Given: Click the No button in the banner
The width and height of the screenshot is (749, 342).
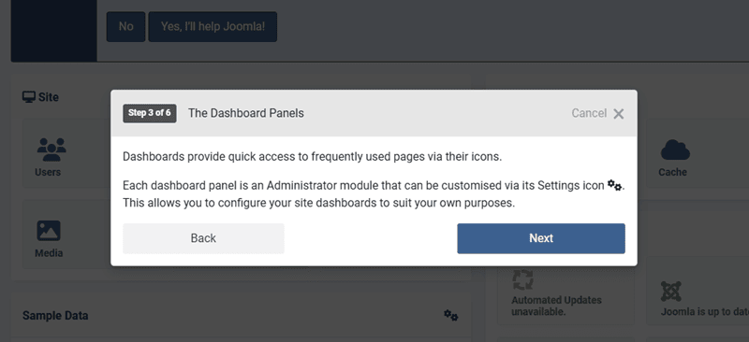Looking at the screenshot, I should pyautogui.click(x=125, y=27).
